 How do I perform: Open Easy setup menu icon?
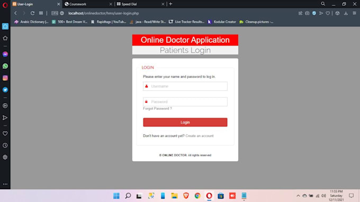[x=355, y=13]
